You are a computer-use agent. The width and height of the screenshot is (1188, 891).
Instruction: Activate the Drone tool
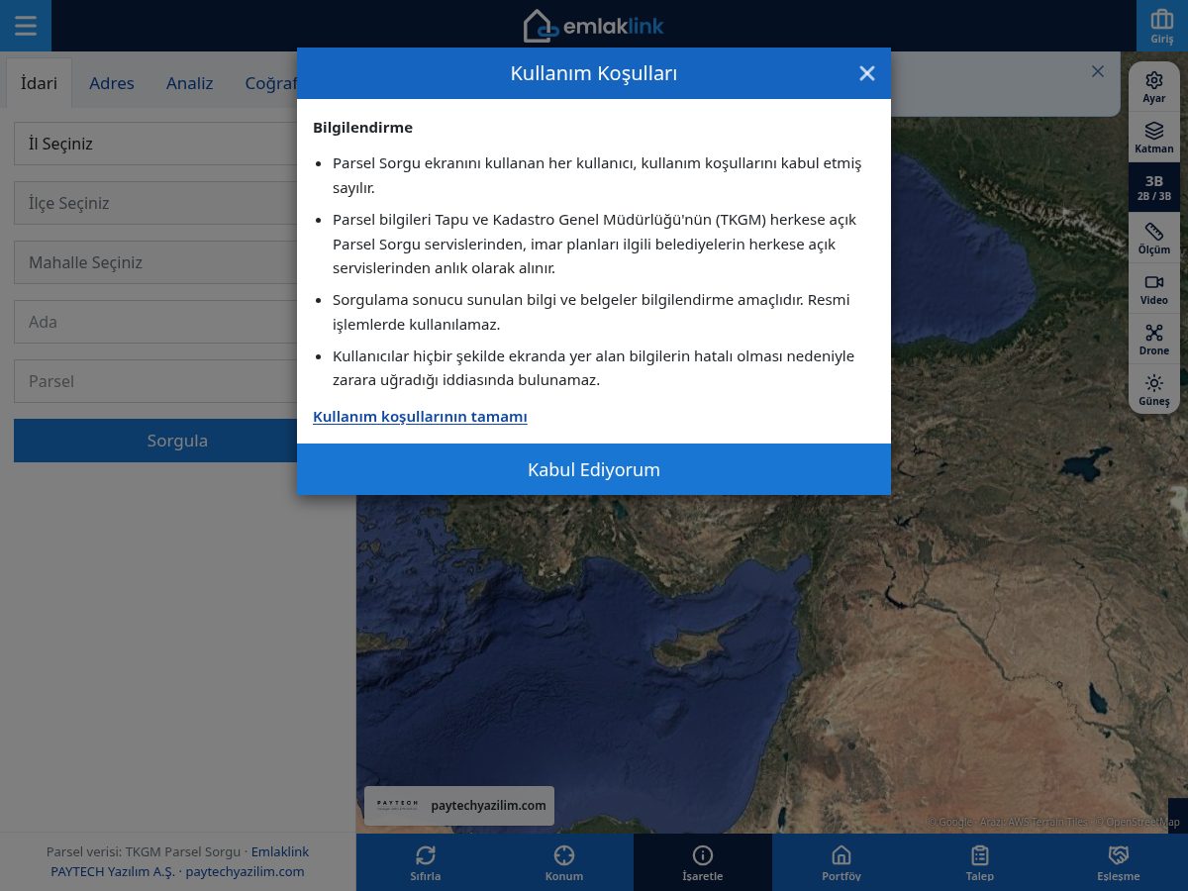tap(1154, 340)
